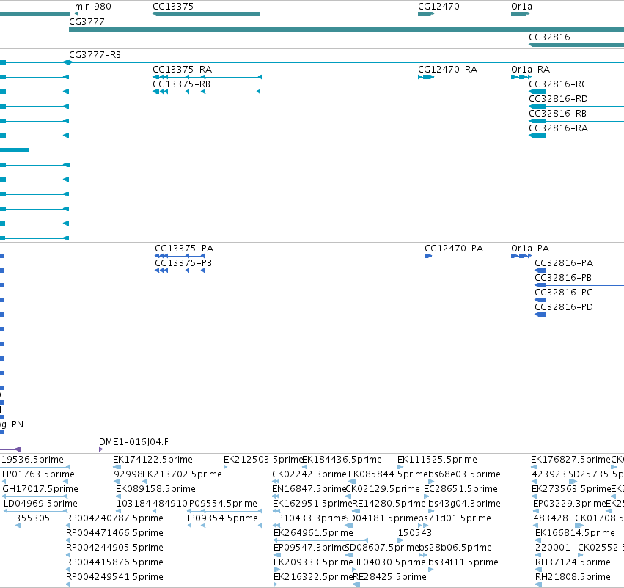Select the 150543 EST label

pos(415,533)
